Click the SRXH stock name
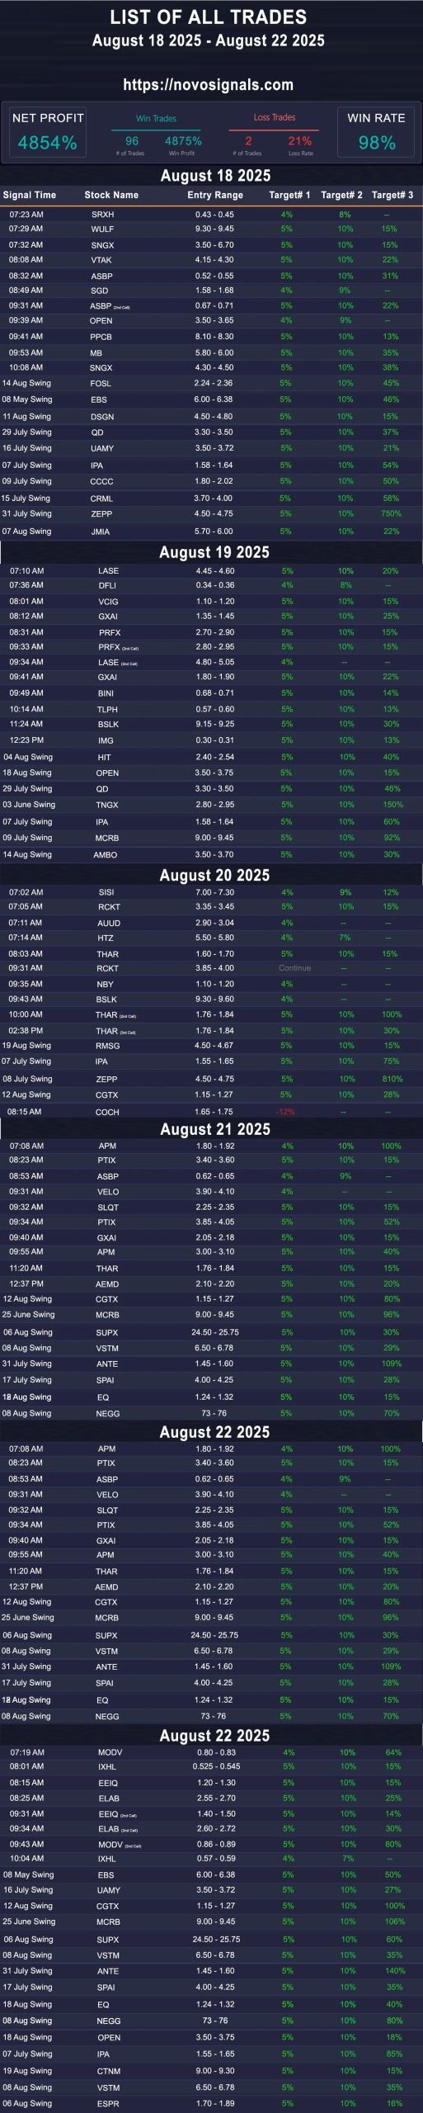This screenshot has width=423, height=2113. [x=102, y=215]
